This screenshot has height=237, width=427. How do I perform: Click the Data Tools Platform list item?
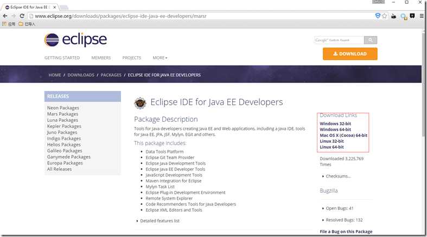(x=164, y=152)
